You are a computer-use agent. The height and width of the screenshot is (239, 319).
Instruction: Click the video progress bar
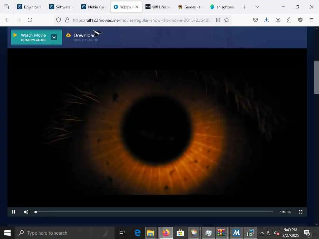click(x=154, y=212)
